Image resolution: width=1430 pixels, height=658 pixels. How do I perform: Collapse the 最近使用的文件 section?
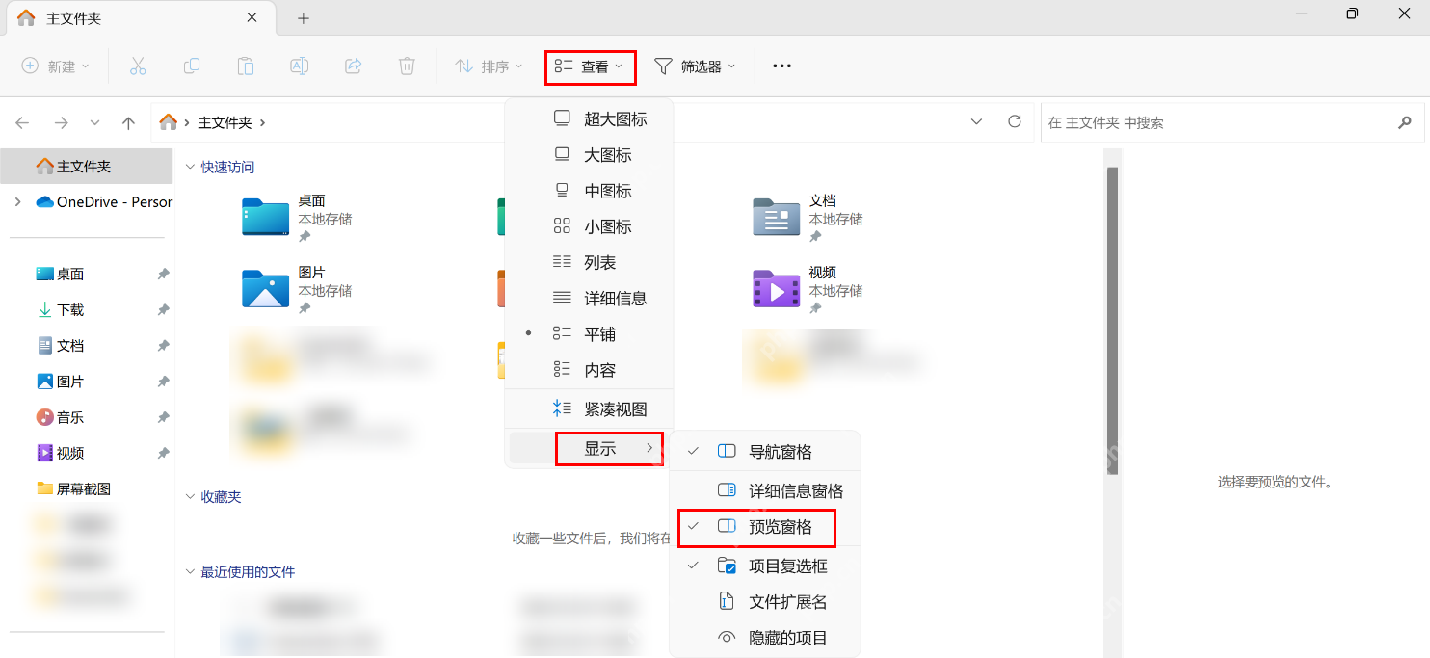pyautogui.click(x=190, y=571)
